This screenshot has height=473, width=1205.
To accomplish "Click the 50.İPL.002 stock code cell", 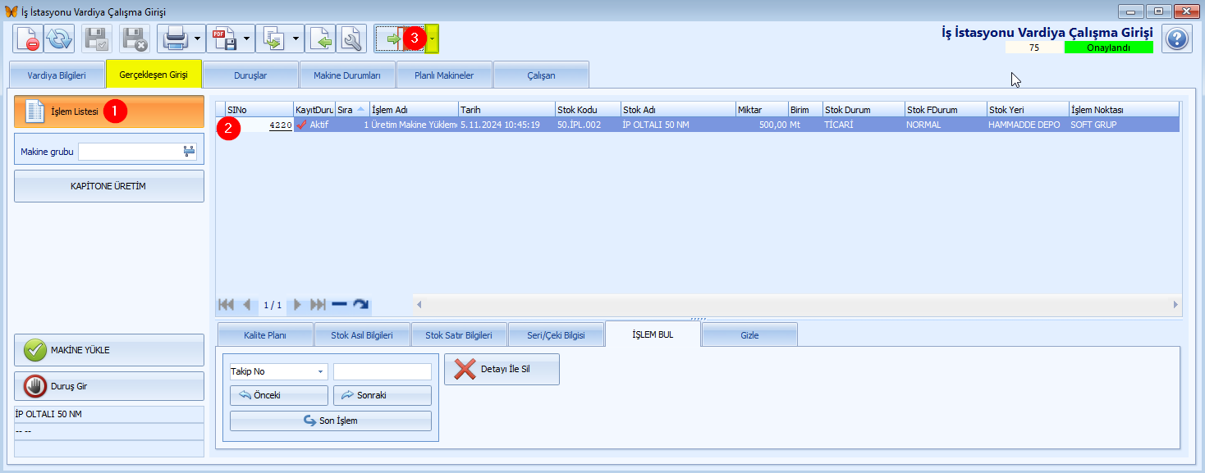I will 588,125.
